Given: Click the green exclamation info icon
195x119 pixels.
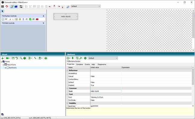Looking at the screenshot, I should (x=25, y=58).
